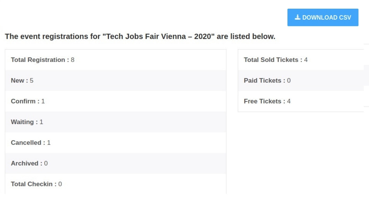This screenshot has width=369, height=202.
Task: Click the Confirm status row
Action: tap(116, 101)
